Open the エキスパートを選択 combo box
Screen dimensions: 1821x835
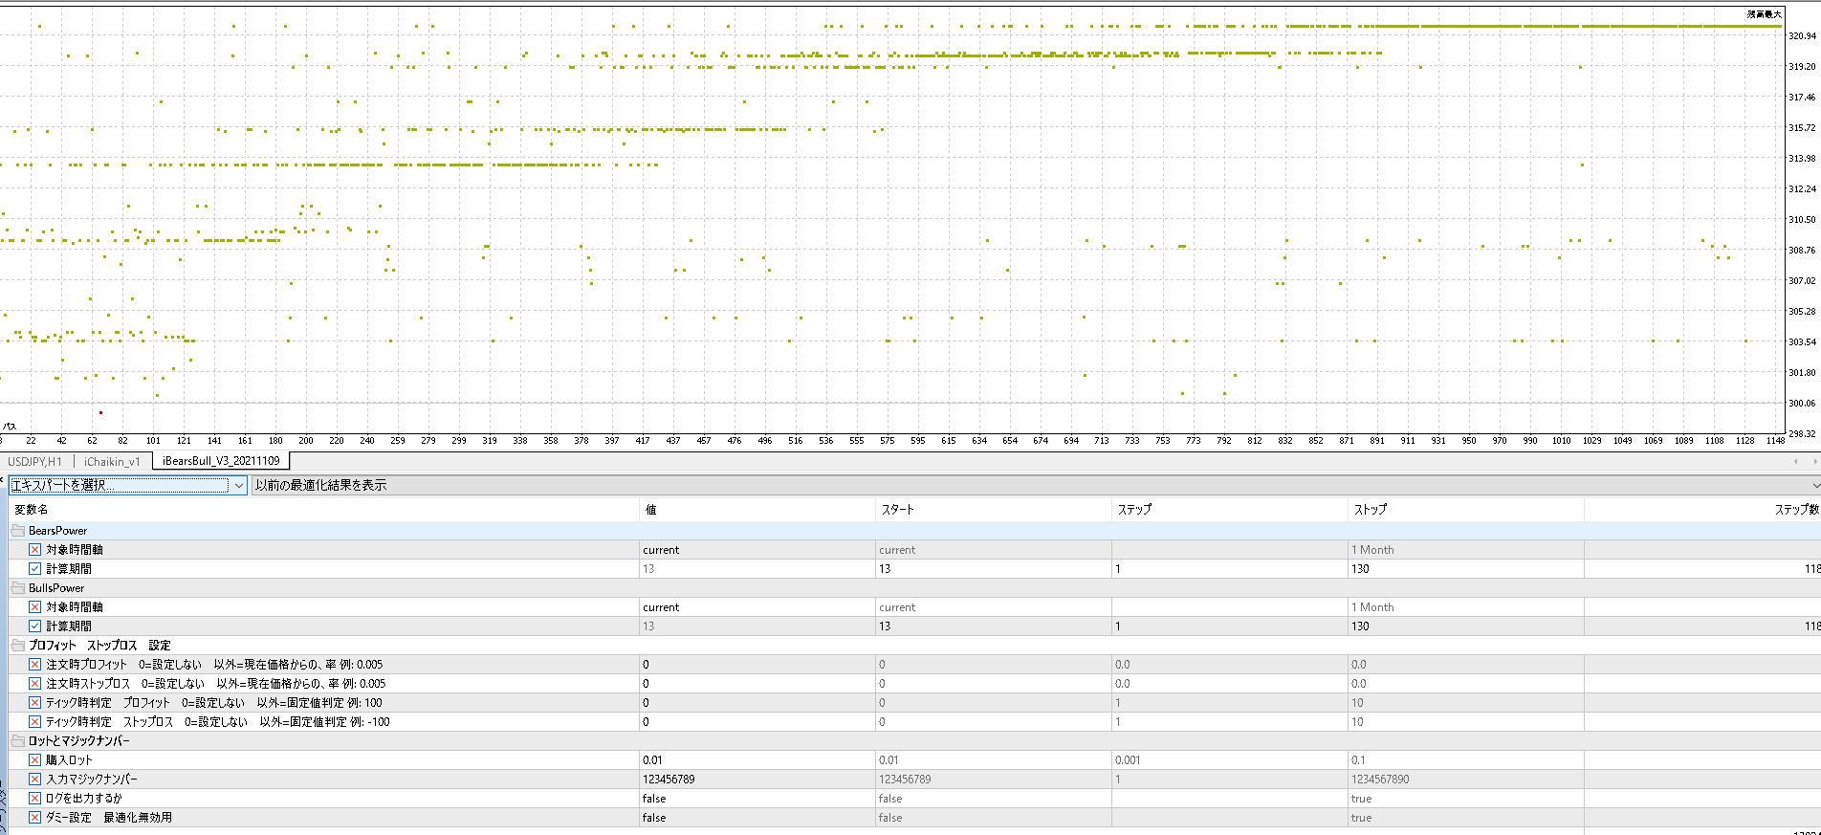(x=128, y=485)
